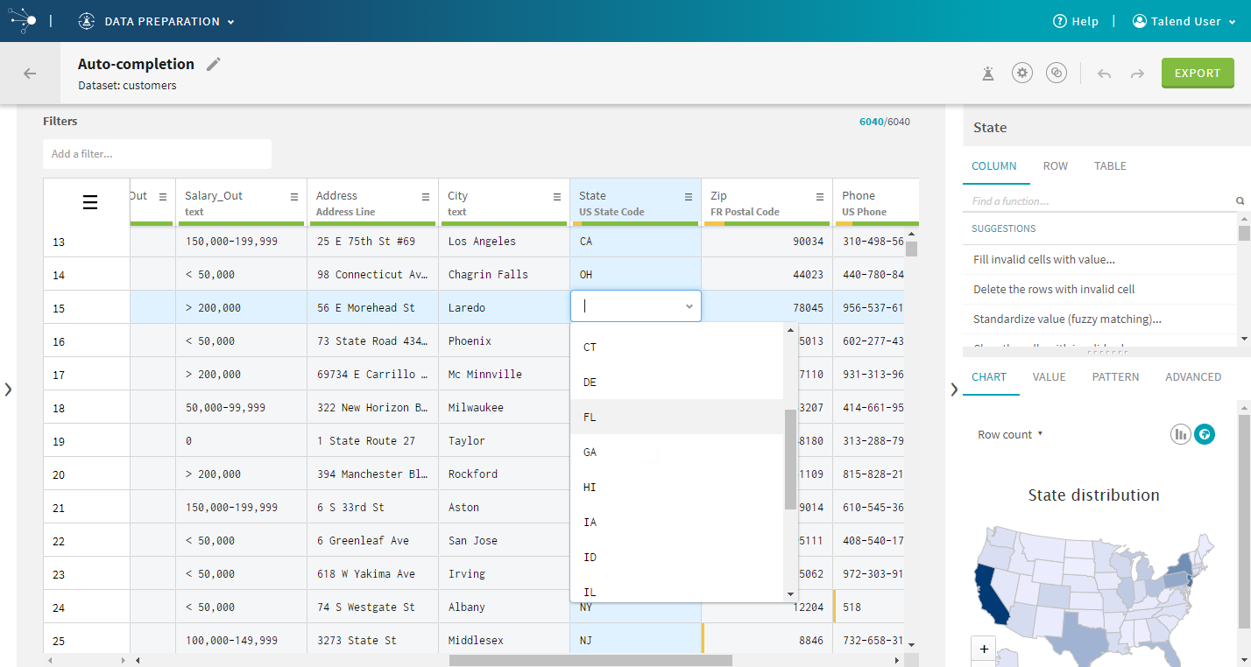This screenshot has width=1251, height=667.
Task: Click the undo arrow icon
Action: pos(1104,74)
